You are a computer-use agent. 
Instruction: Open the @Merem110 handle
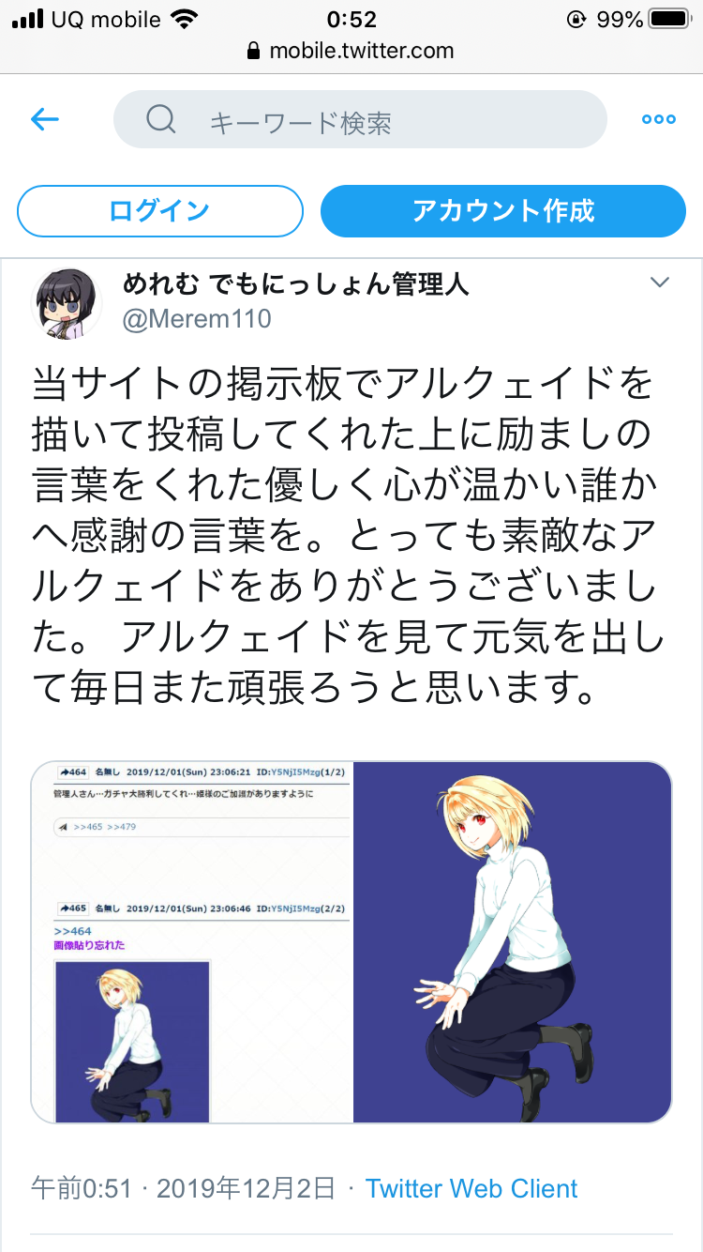(198, 319)
